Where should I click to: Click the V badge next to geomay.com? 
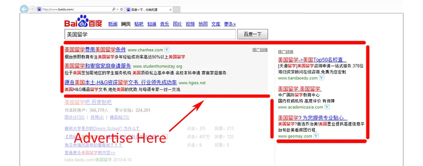tap(316, 136)
